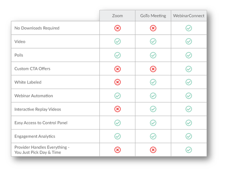Select the 'No Downloads Required' row label
The height and width of the screenshot is (174, 225).
pos(37,28)
